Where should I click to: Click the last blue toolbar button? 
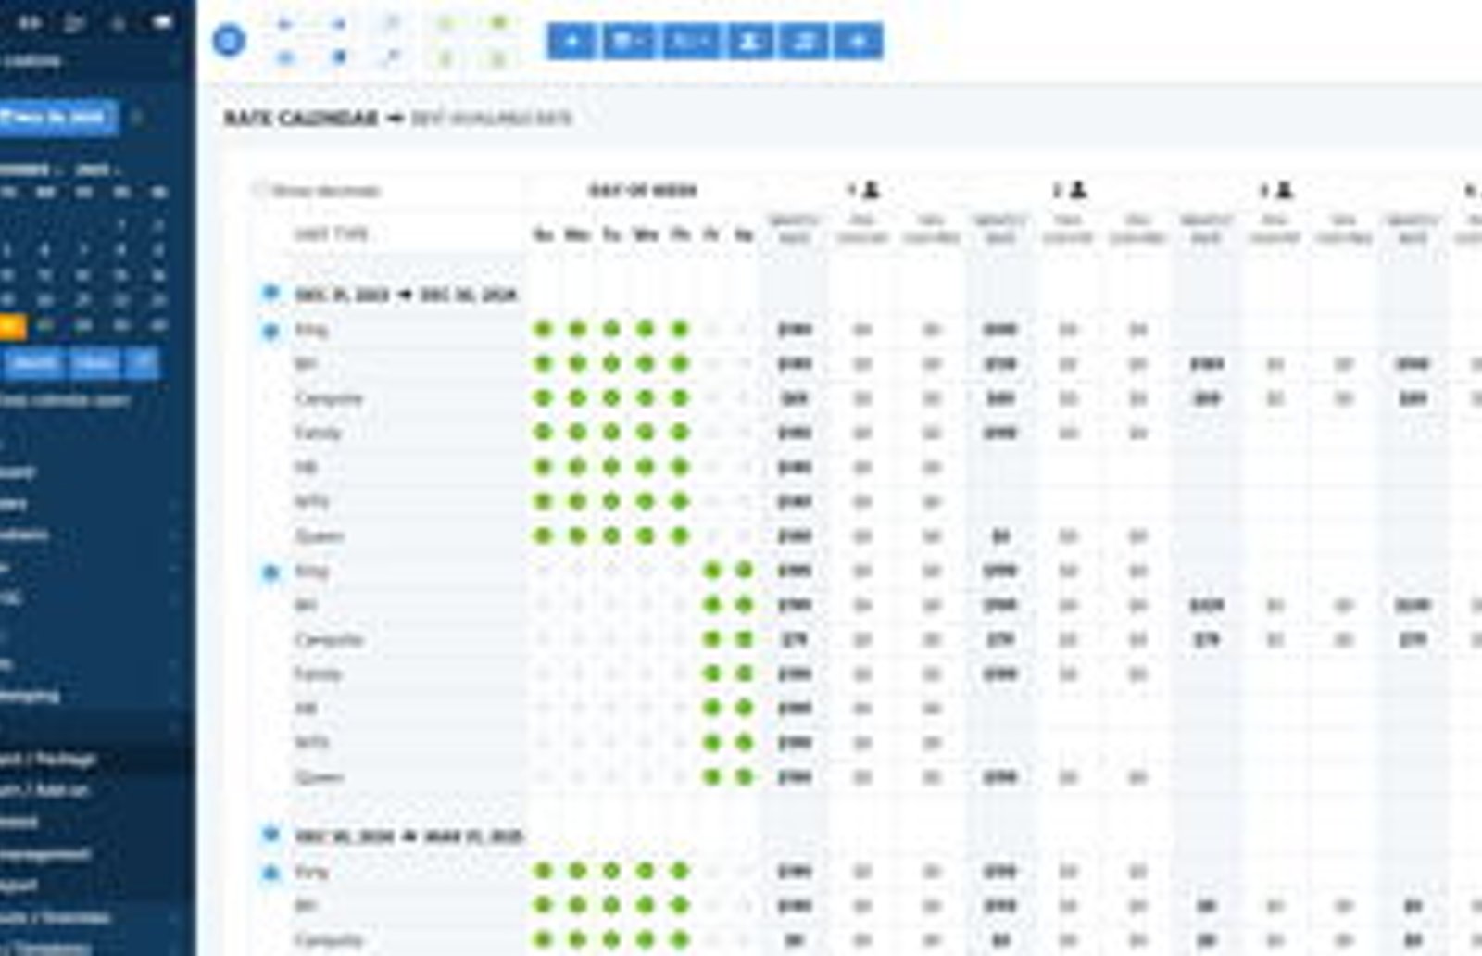point(859,41)
